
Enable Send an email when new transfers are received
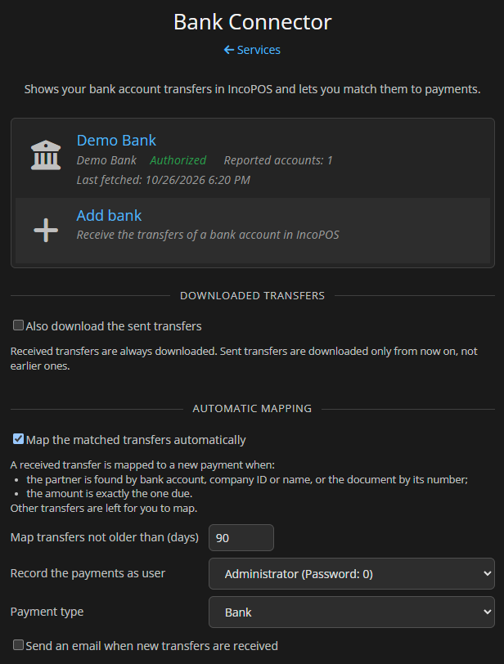coord(18,645)
